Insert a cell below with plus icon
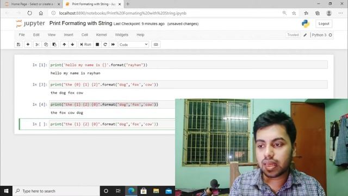 click(x=28, y=45)
